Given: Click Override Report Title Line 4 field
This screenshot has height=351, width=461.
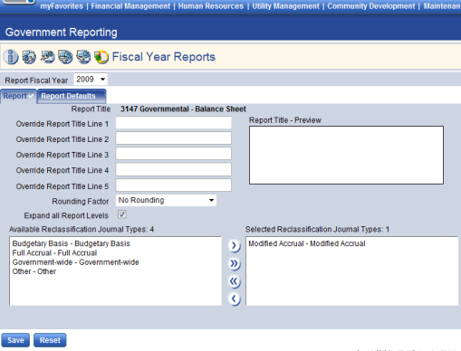Looking at the screenshot, I should click(x=174, y=169).
